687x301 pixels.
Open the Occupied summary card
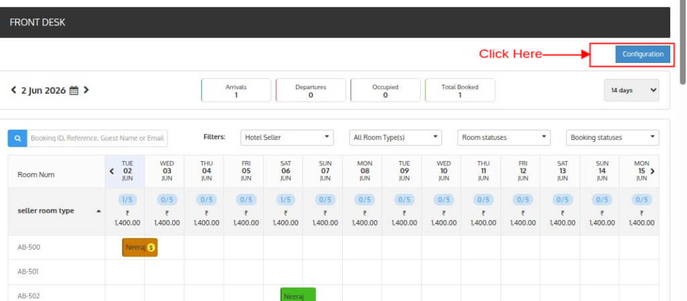click(385, 90)
